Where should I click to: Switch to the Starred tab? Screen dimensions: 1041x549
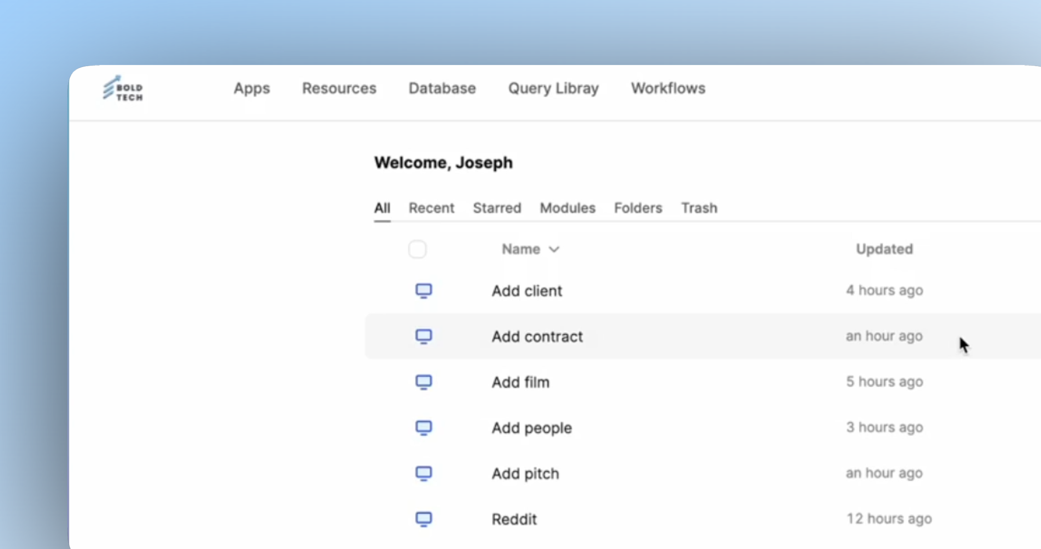pos(497,208)
